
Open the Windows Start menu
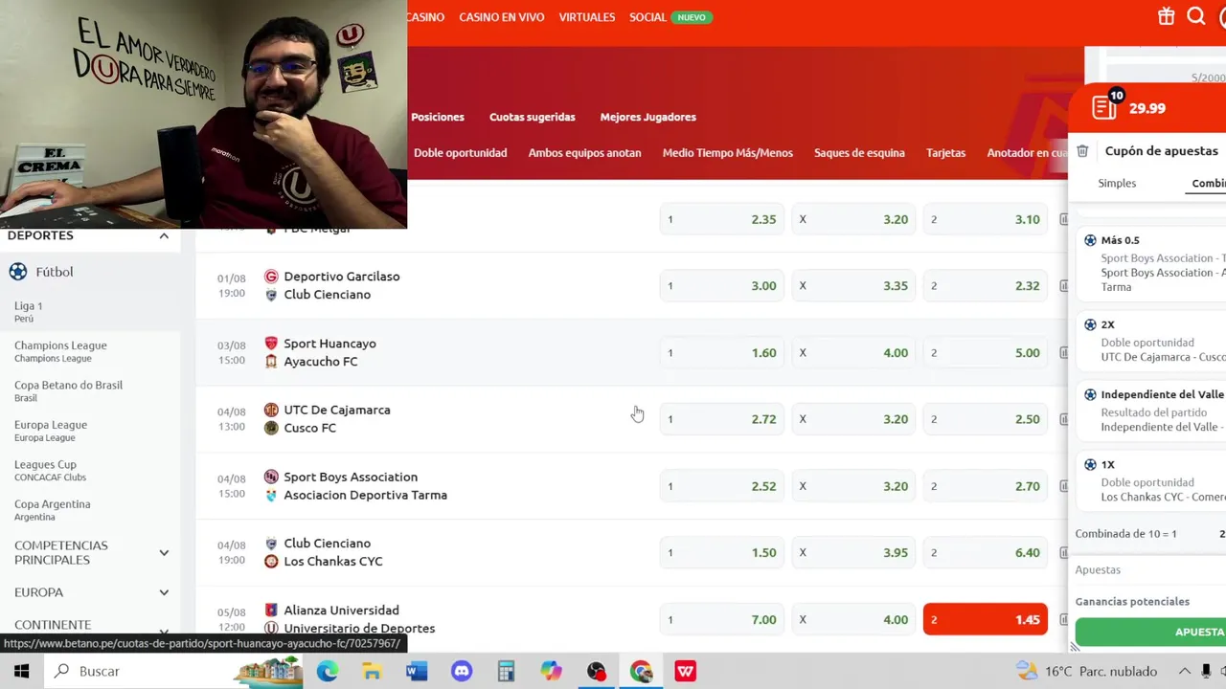tap(21, 671)
